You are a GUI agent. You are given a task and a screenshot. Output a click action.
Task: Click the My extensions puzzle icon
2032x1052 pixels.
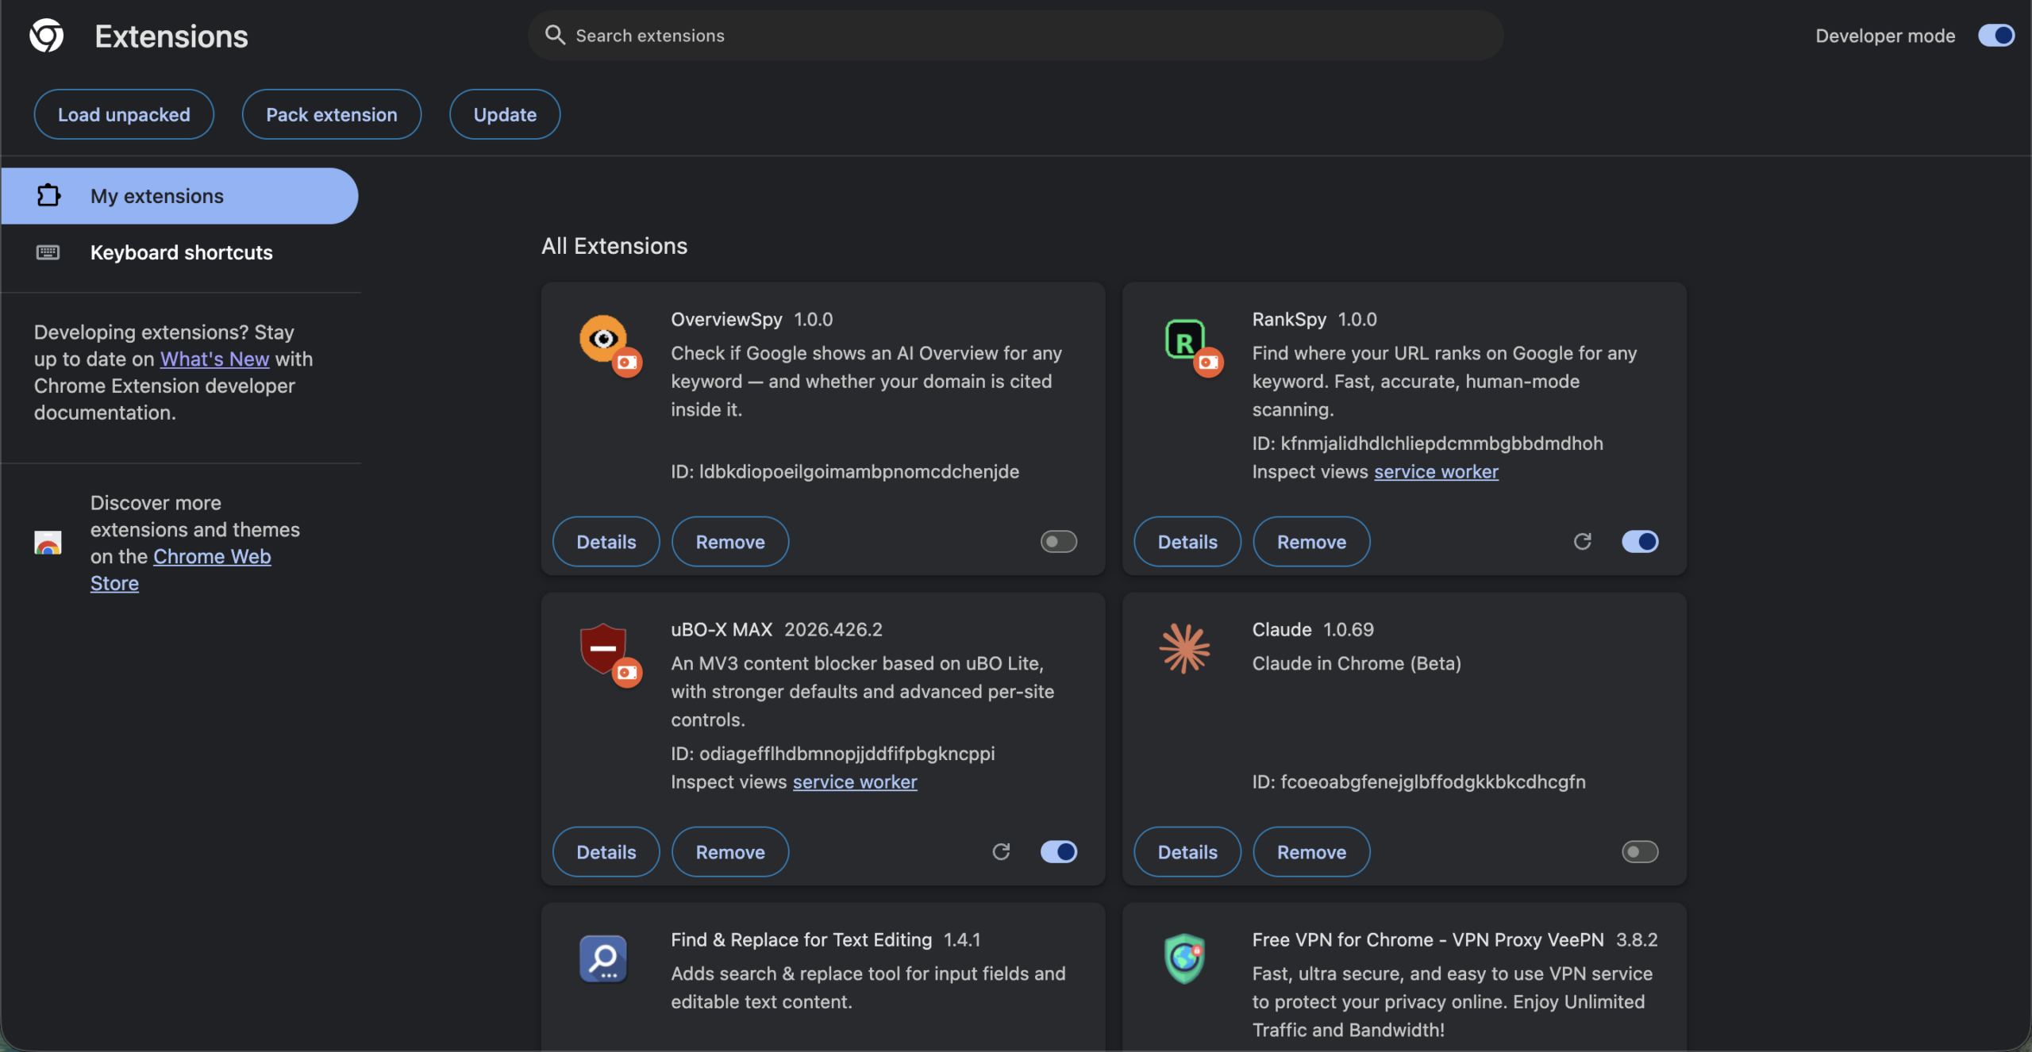(48, 195)
